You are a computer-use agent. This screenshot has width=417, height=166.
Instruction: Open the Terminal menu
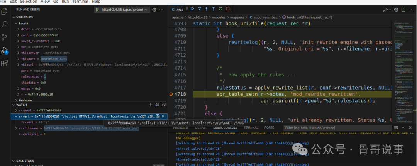coord(80,2)
